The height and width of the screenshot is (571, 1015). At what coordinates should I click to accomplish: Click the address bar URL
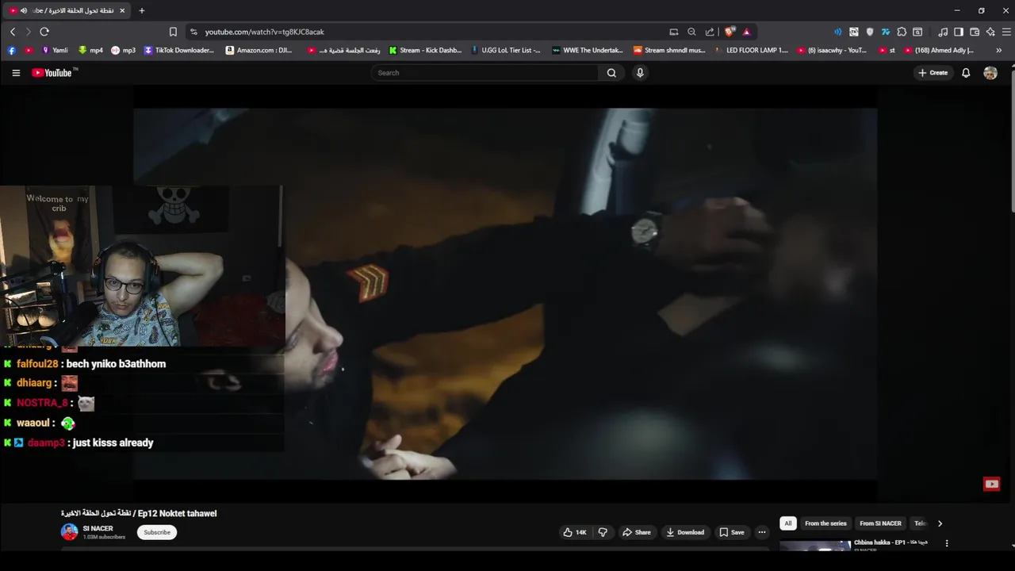pyautogui.click(x=264, y=32)
